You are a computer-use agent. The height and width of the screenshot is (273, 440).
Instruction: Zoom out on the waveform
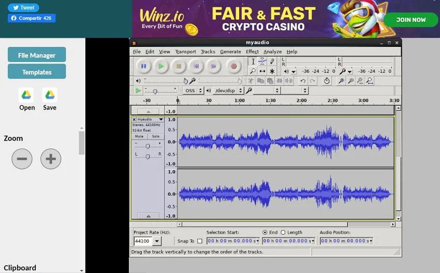click(x=351, y=81)
